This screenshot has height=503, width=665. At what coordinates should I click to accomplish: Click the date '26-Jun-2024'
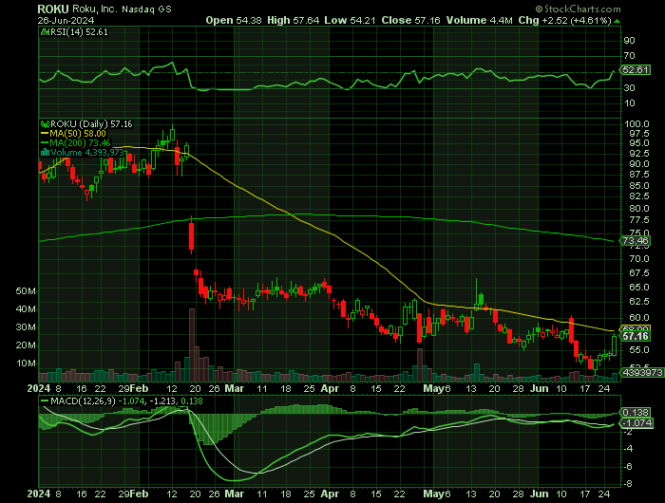[x=66, y=20]
